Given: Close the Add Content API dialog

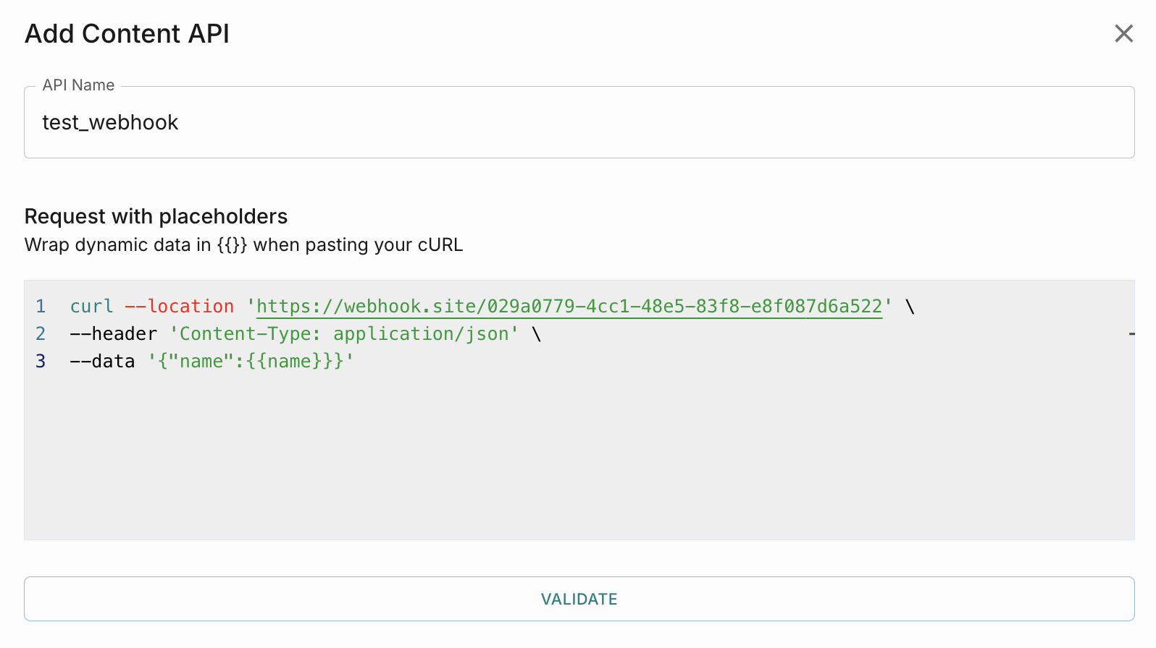Looking at the screenshot, I should [x=1123, y=33].
